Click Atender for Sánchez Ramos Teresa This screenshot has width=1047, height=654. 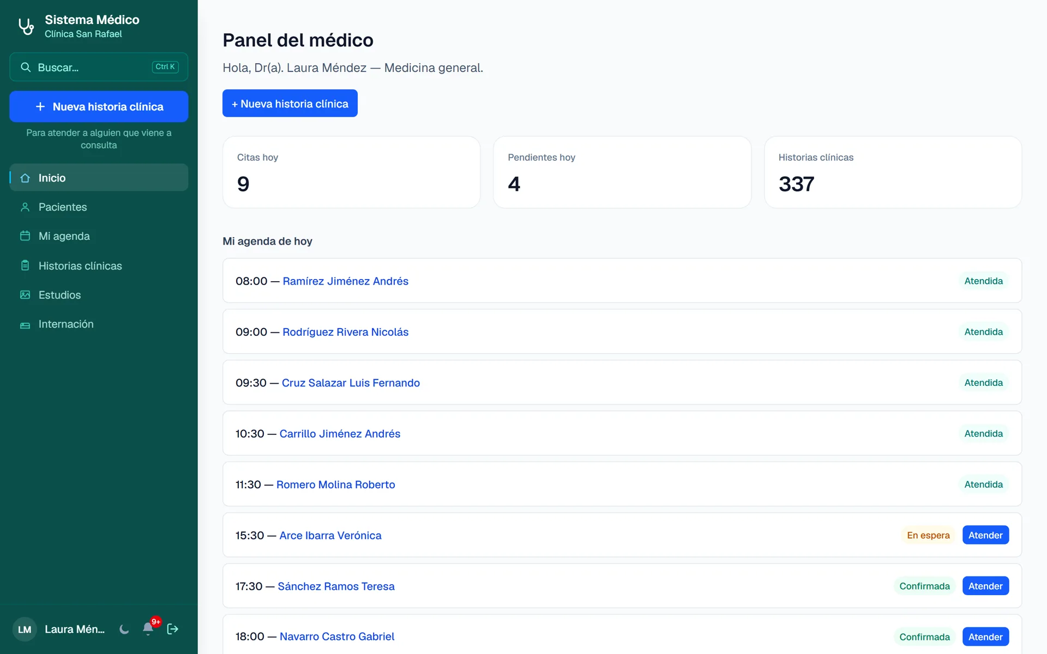pos(985,586)
